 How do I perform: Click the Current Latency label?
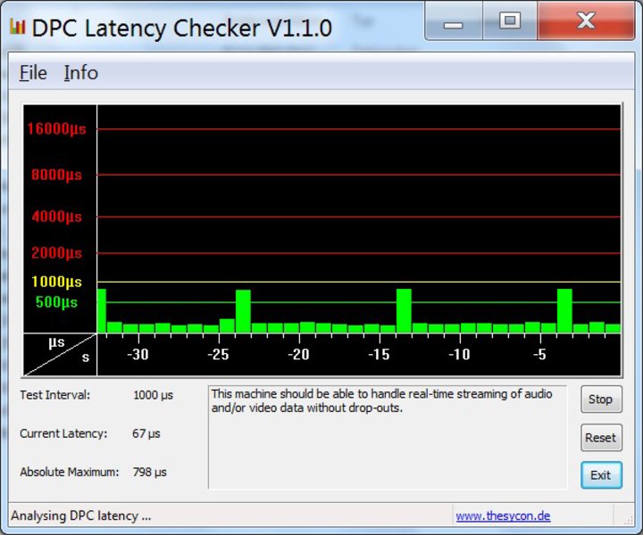tap(63, 433)
